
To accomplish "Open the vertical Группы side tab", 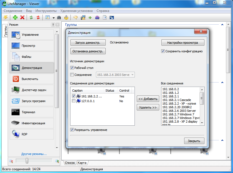I will 5,31.
